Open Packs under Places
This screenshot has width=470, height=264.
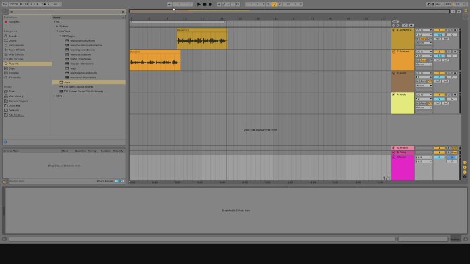click(x=12, y=92)
